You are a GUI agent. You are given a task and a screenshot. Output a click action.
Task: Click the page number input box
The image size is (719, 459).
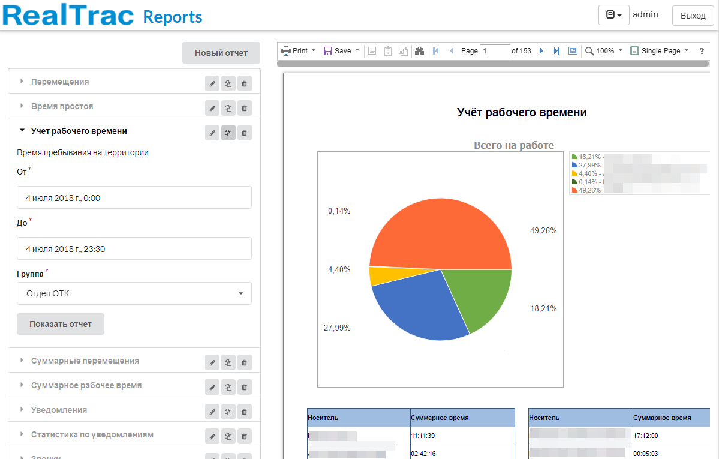(x=495, y=51)
